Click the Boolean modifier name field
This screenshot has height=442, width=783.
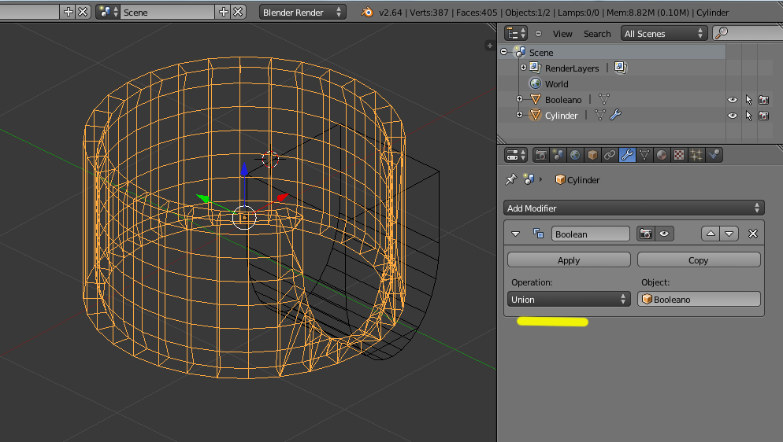coord(590,234)
